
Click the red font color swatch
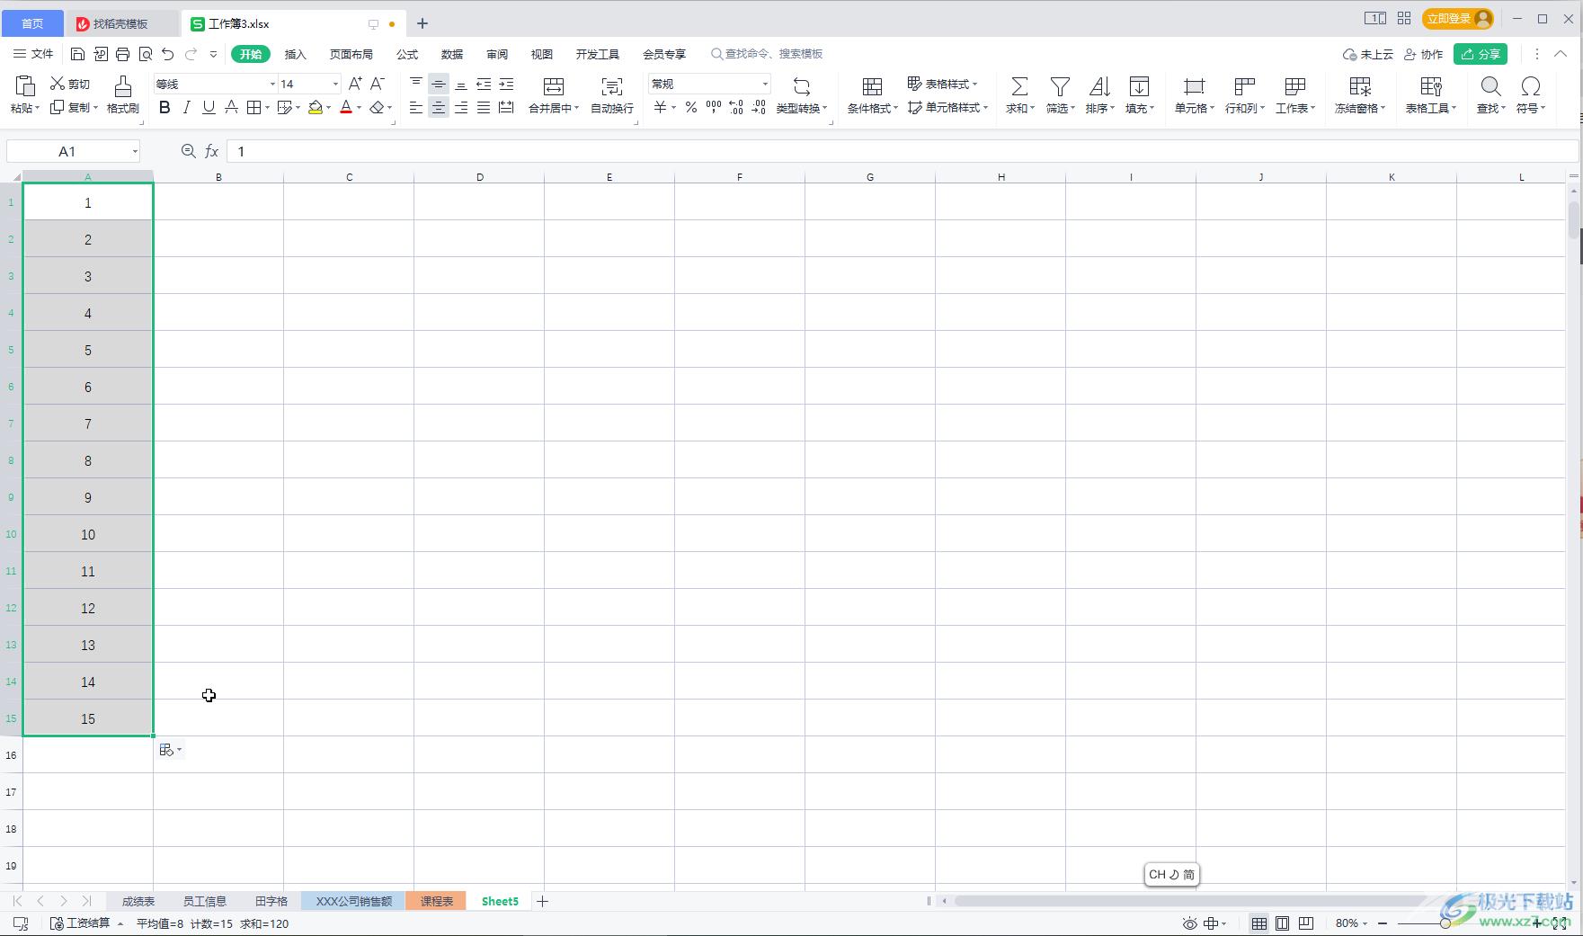(x=346, y=108)
